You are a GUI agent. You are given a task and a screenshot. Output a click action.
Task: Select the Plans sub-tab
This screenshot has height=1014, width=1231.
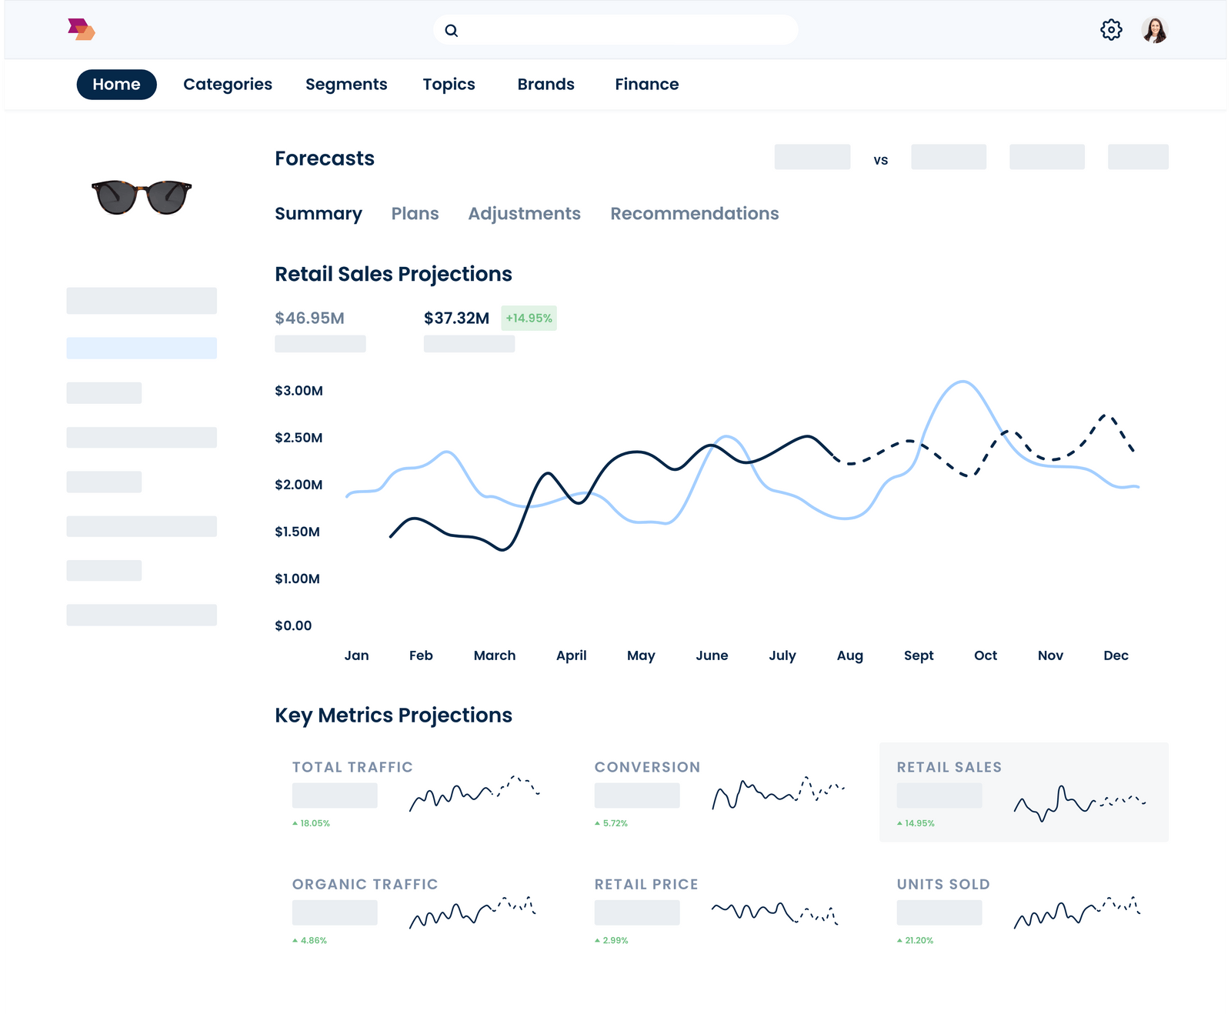415,213
